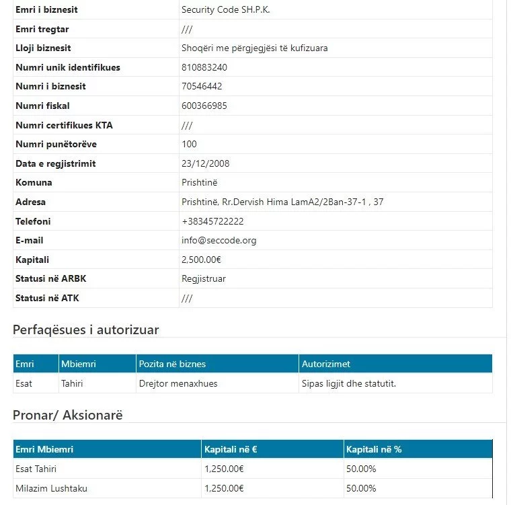This screenshot has width=511, height=505.
Task: Select the address 'Rr.Dervish Hima' value
Action: click(282, 202)
